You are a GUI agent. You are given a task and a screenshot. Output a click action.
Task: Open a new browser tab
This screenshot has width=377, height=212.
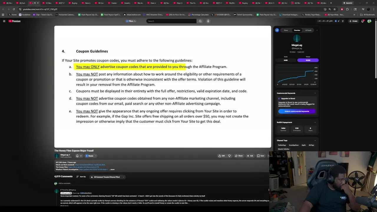[x=331, y=3]
